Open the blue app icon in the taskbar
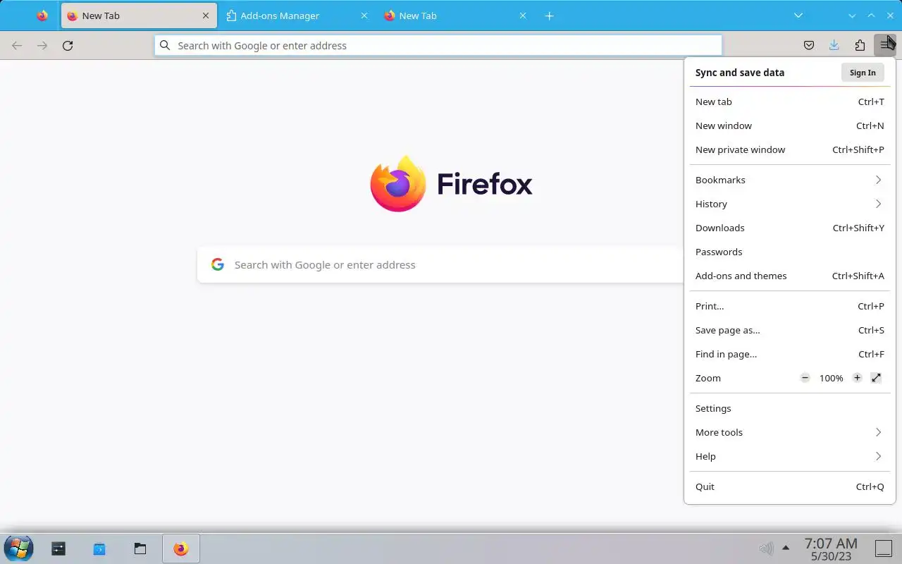Viewport: 902px width, 564px height. 99,548
